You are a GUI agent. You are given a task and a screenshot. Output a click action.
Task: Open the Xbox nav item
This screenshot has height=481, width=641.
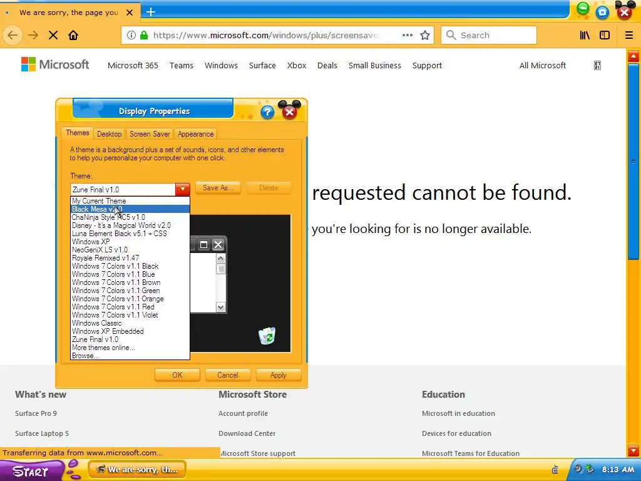pos(297,65)
